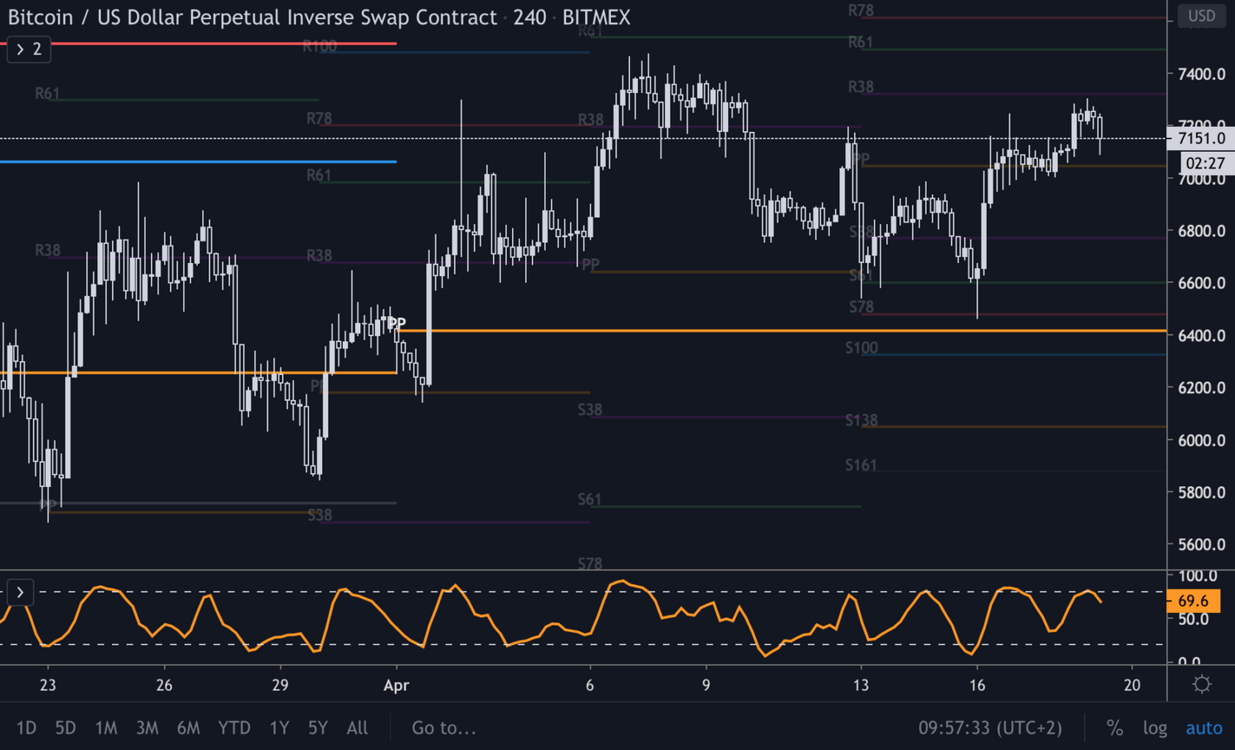The height and width of the screenshot is (750, 1235).
Task: Click the 02:27 countdown label
Action: point(1205,163)
